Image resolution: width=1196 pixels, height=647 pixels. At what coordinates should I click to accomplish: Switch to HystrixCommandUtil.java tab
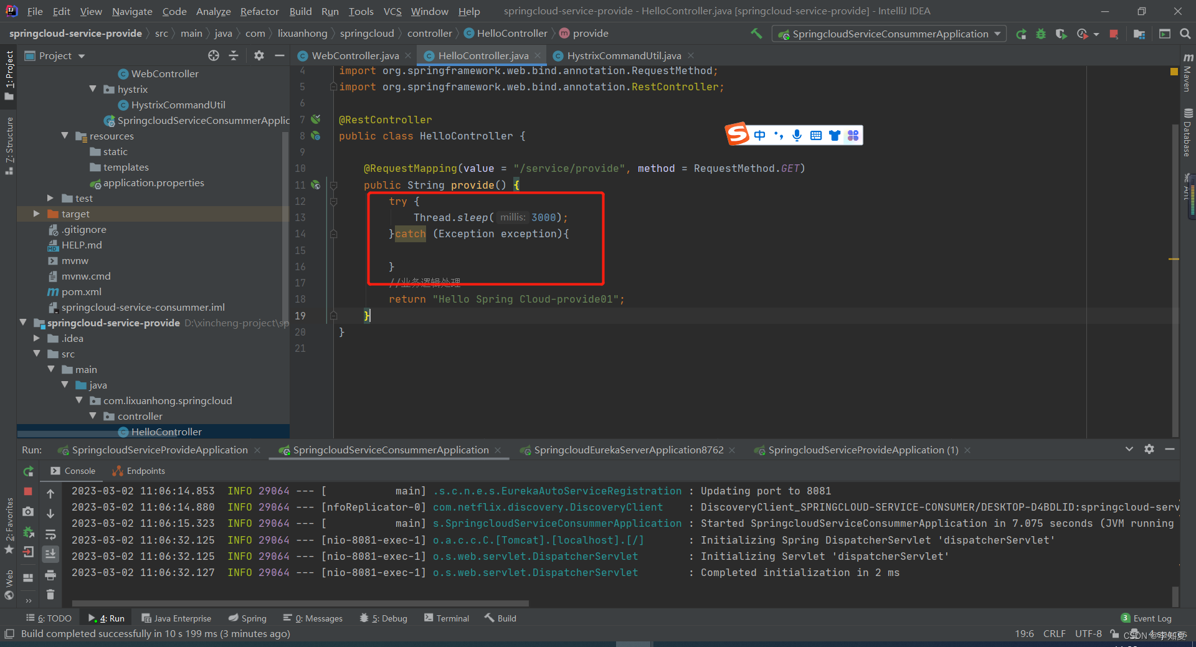624,55
